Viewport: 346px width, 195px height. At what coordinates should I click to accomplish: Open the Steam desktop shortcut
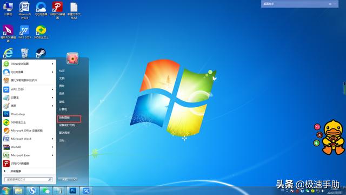point(41,53)
